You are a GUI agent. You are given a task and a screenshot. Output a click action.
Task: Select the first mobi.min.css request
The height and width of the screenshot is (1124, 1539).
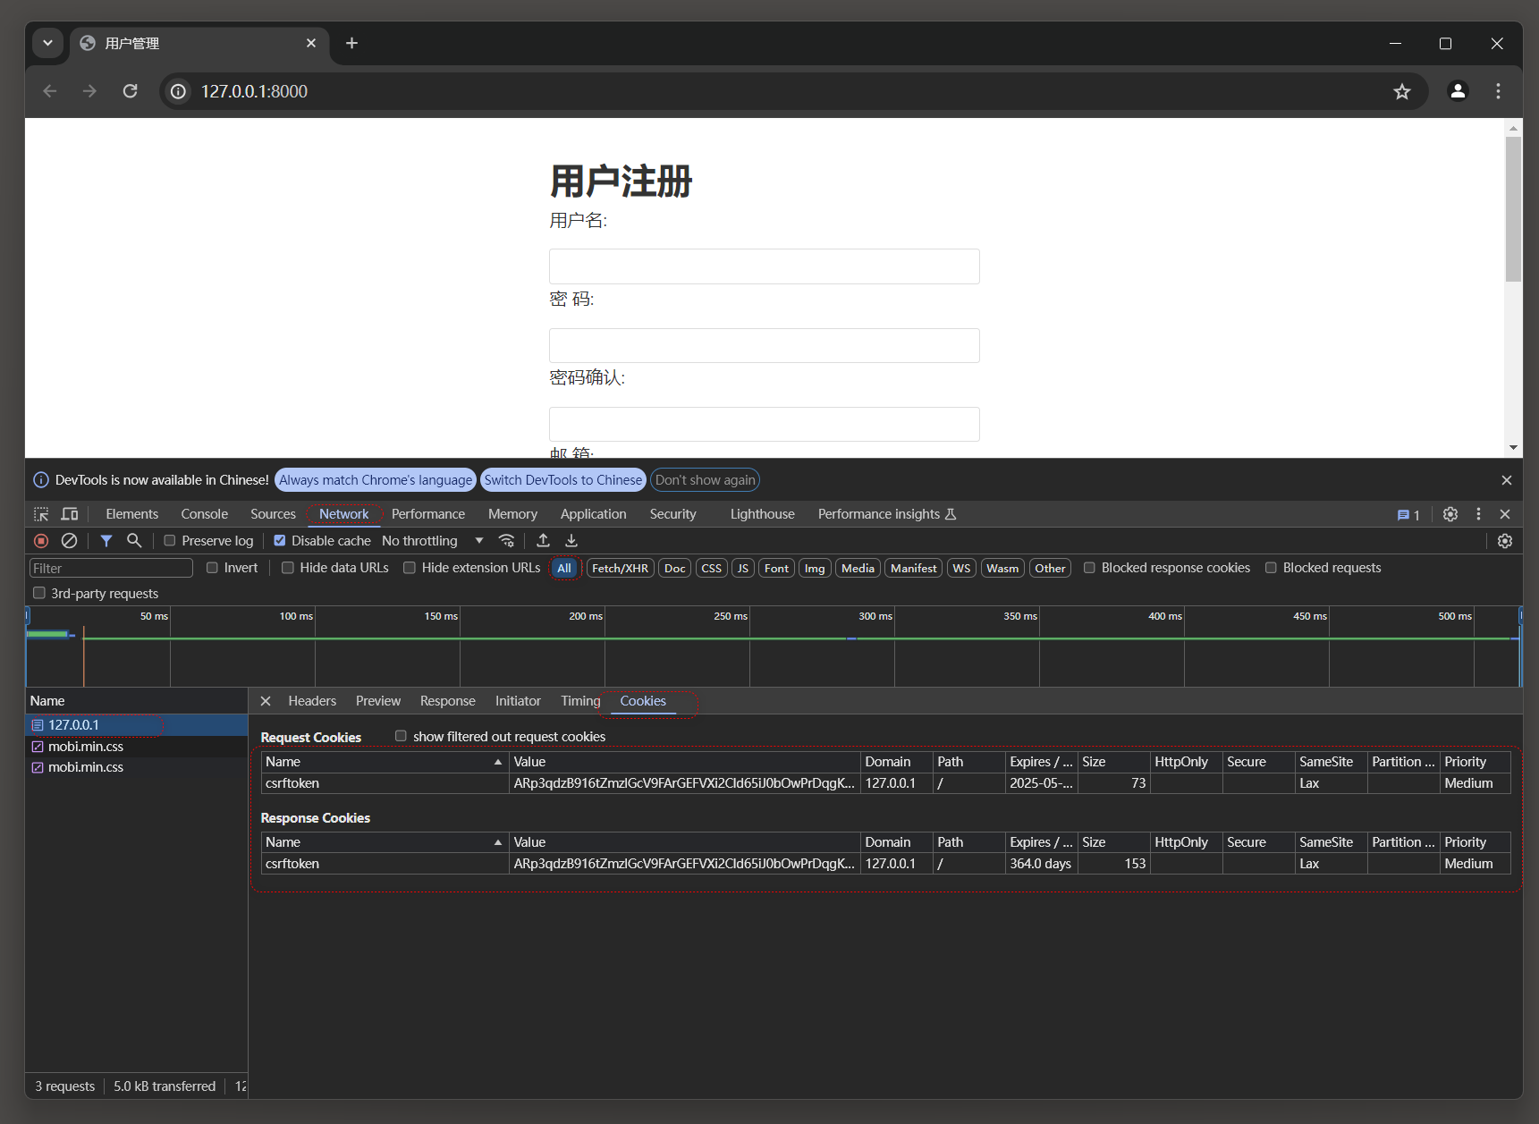click(x=136, y=747)
